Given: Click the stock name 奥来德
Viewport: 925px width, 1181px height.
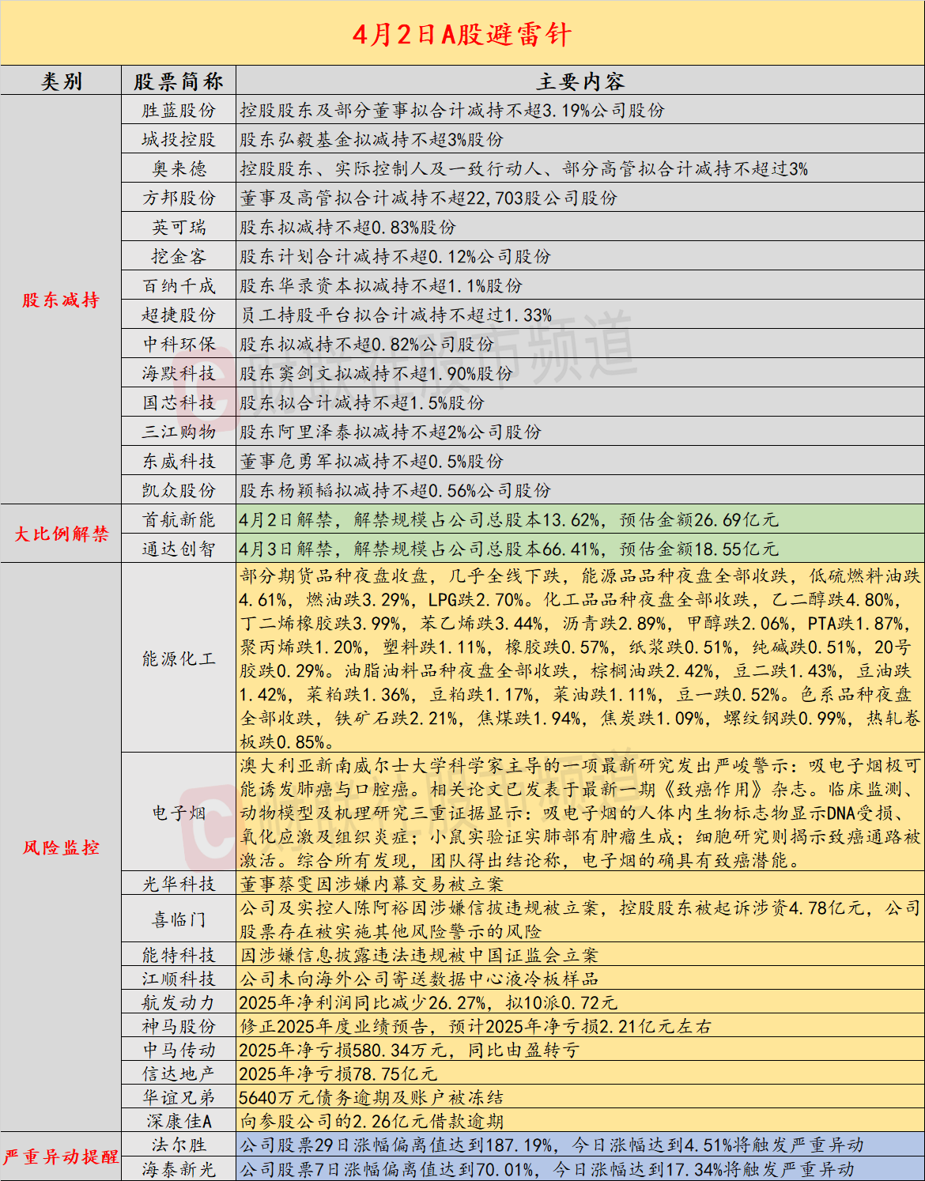Looking at the screenshot, I should click(179, 169).
